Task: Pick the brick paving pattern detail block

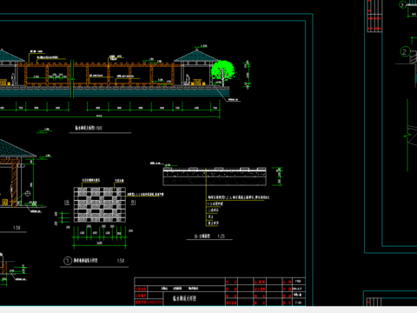Action: click(x=100, y=204)
